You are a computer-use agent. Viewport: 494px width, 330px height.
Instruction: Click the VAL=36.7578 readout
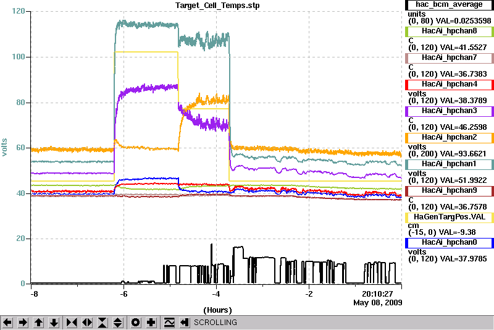click(x=464, y=207)
